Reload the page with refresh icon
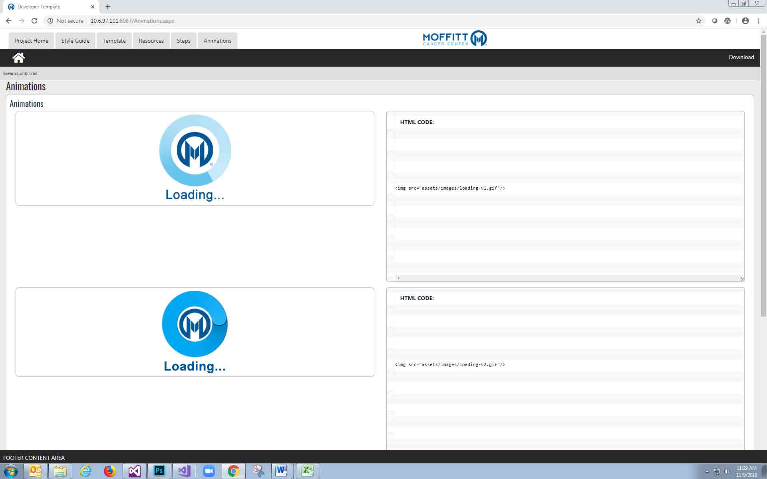 click(34, 21)
